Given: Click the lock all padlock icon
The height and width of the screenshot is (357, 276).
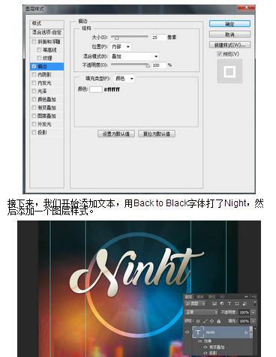Looking at the screenshot, I should pyautogui.click(x=219, y=321).
